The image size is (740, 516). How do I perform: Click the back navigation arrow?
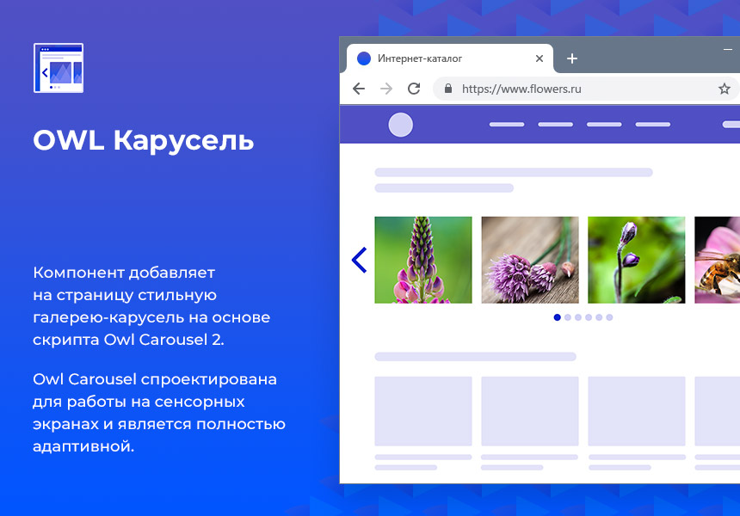pyautogui.click(x=359, y=89)
